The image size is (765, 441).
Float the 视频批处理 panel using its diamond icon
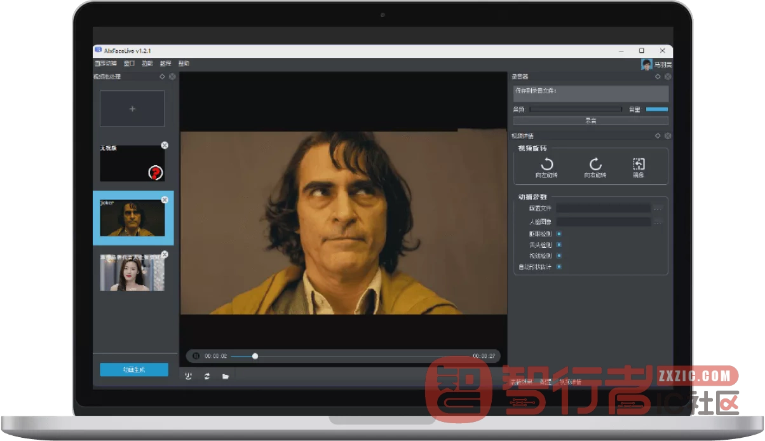[x=162, y=76]
